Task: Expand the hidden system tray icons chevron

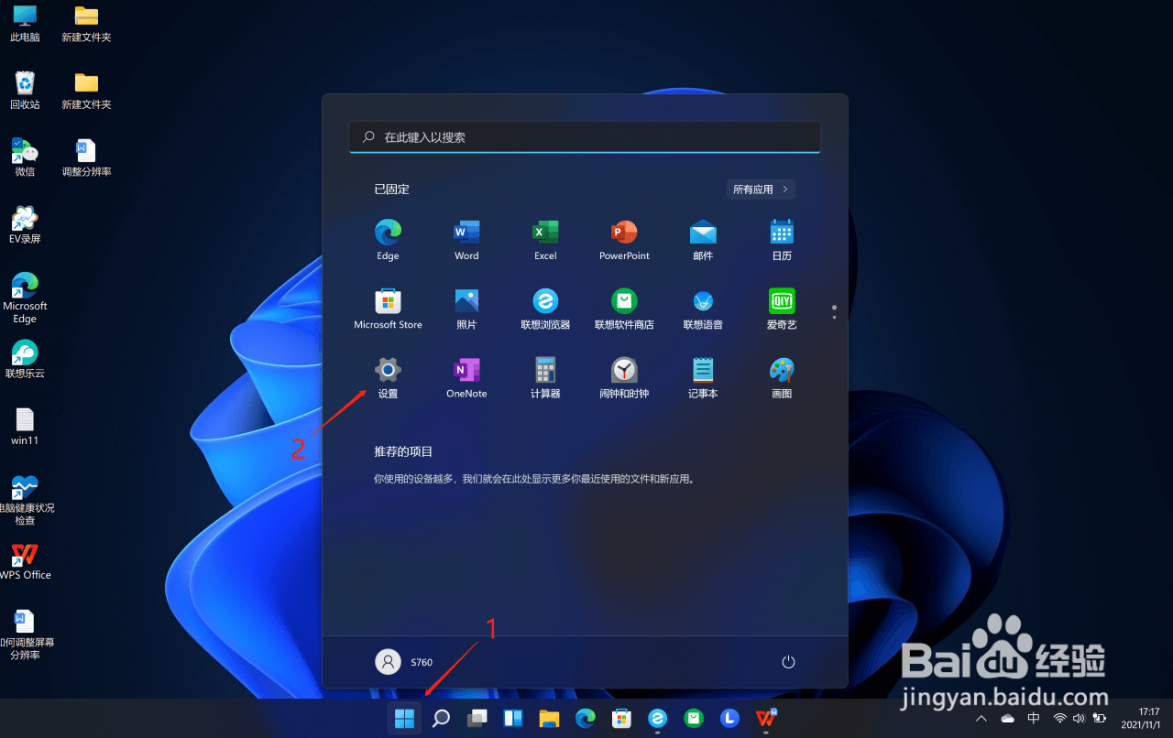Action: 981,719
